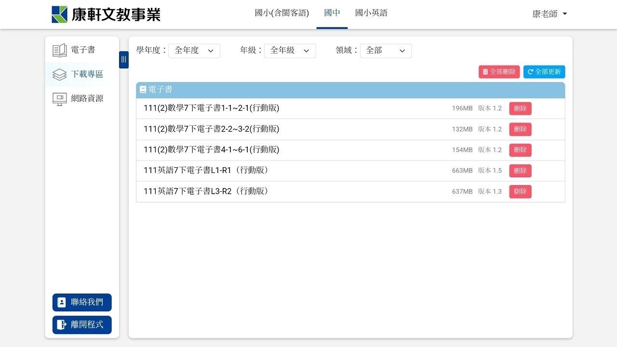This screenshot has width=617, height=347.
Task: Click the 離開程式 button
Action: click(x=82, y=325)
